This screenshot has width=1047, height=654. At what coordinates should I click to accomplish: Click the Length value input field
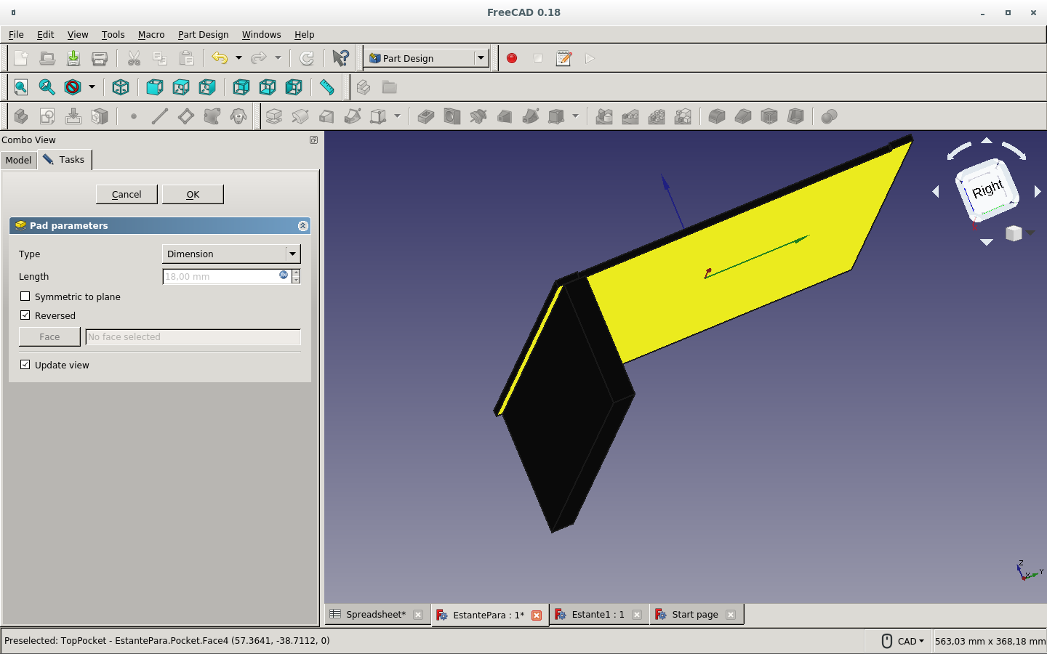(226, 276)
